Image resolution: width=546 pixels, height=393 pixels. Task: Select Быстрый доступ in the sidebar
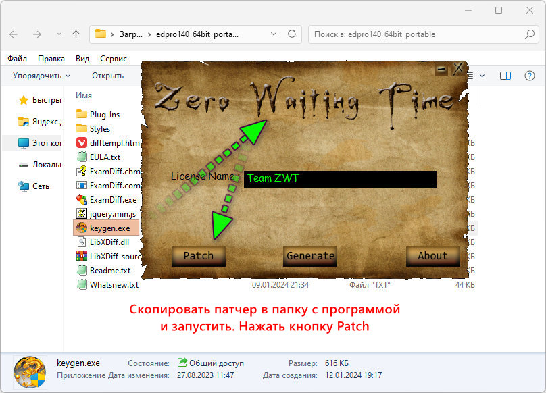39,100
